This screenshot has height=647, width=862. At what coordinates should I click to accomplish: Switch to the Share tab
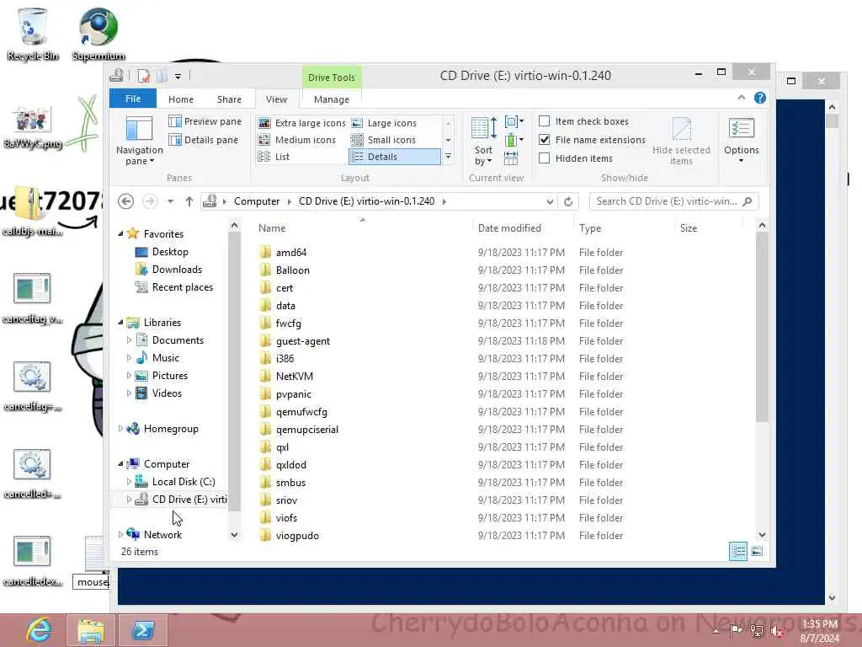pyautogui.click(x=229, y=99)
